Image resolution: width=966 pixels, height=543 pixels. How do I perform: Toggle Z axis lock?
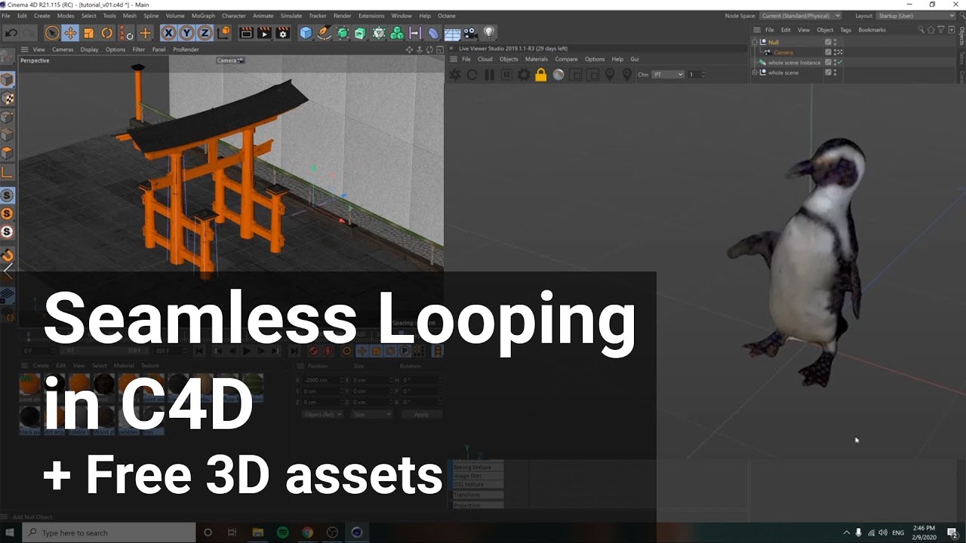point(205,33)
